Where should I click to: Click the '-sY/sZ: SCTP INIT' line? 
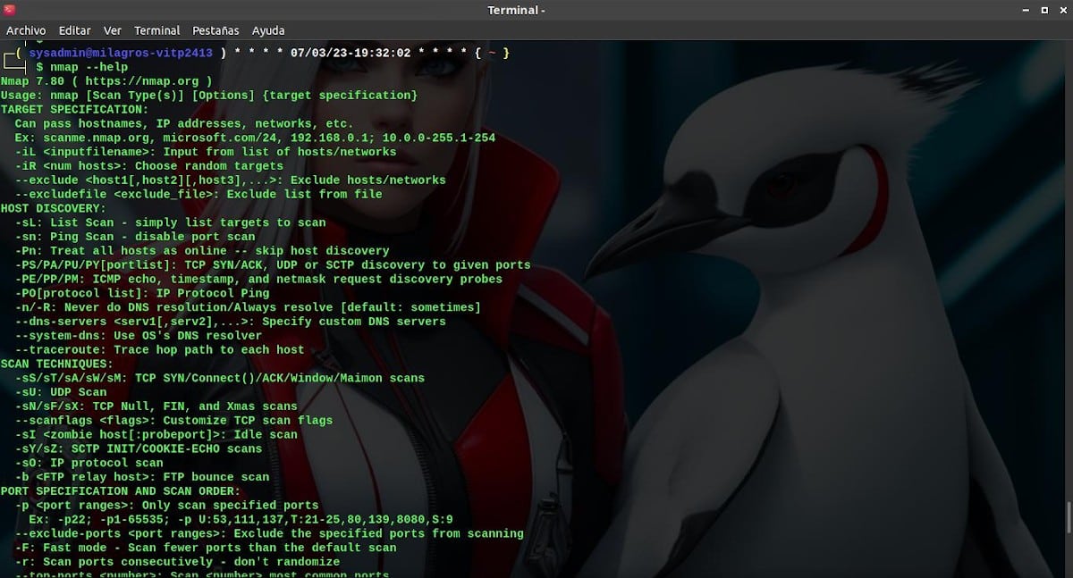pyautogui.click(x=139, y=448)
